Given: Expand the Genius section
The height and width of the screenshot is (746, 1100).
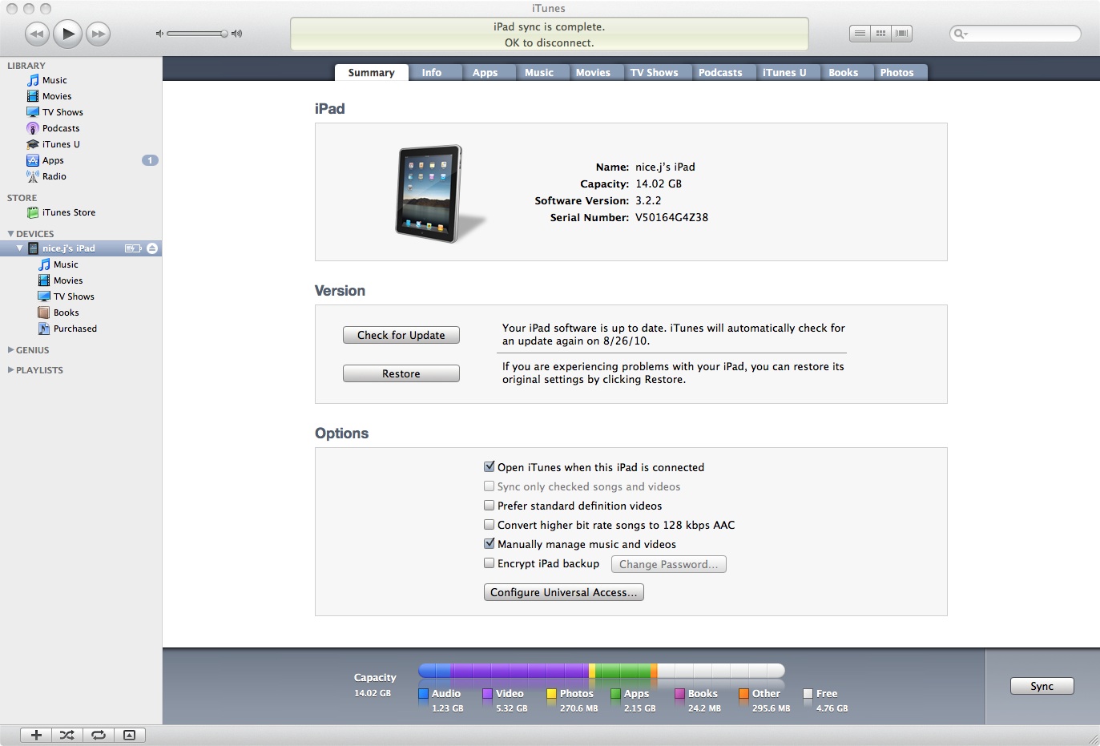Looking at the screenshot, I should (x=10, y=350).
